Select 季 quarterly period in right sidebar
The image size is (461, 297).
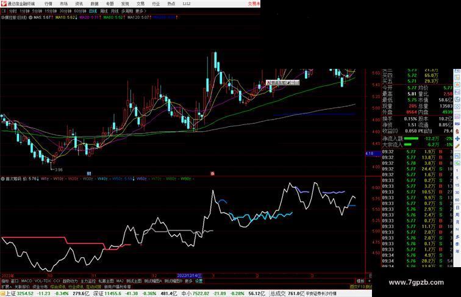coord(457,244)
